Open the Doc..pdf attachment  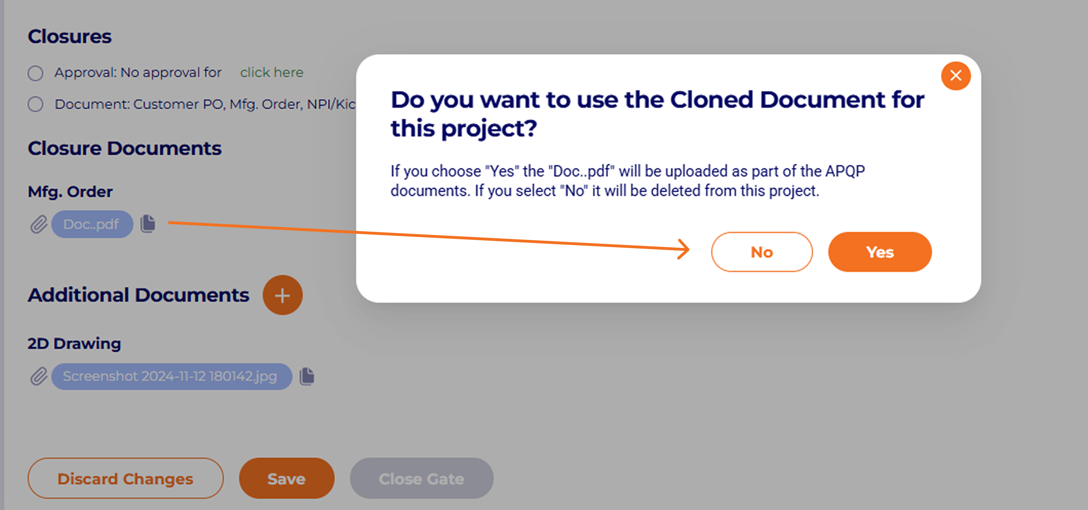click(92, 224)
